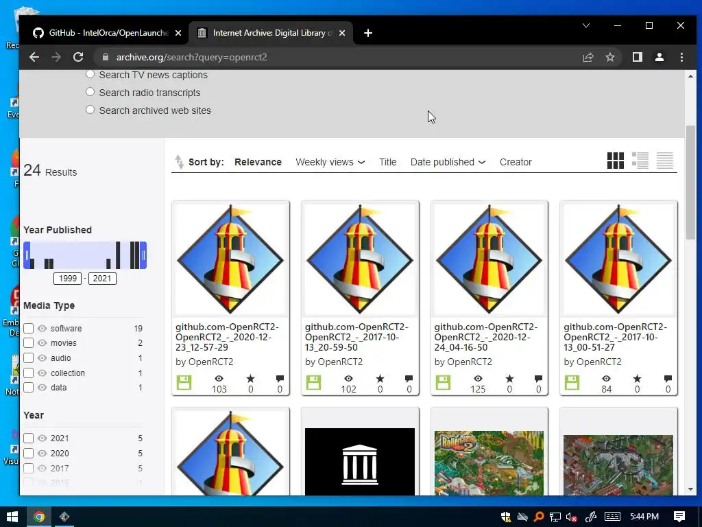
Task: Close the GitHub IntelOrca tab
Action: pos(178,33)
